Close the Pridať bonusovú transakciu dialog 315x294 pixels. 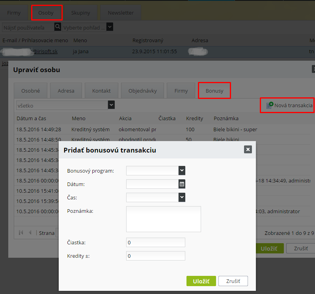[248, 149]
